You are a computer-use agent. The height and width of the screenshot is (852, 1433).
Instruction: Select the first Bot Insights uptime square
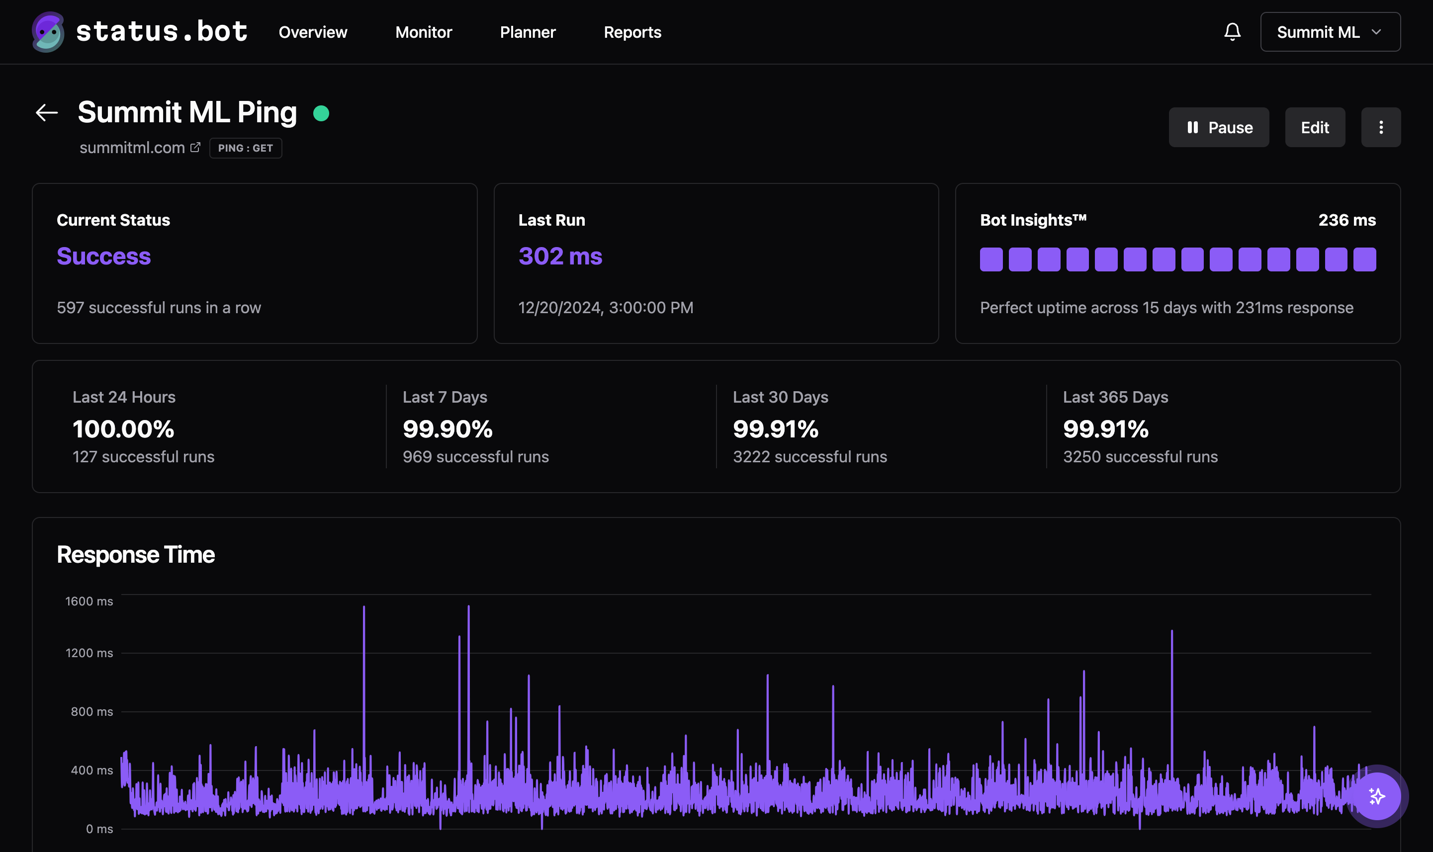click(991, 259)
